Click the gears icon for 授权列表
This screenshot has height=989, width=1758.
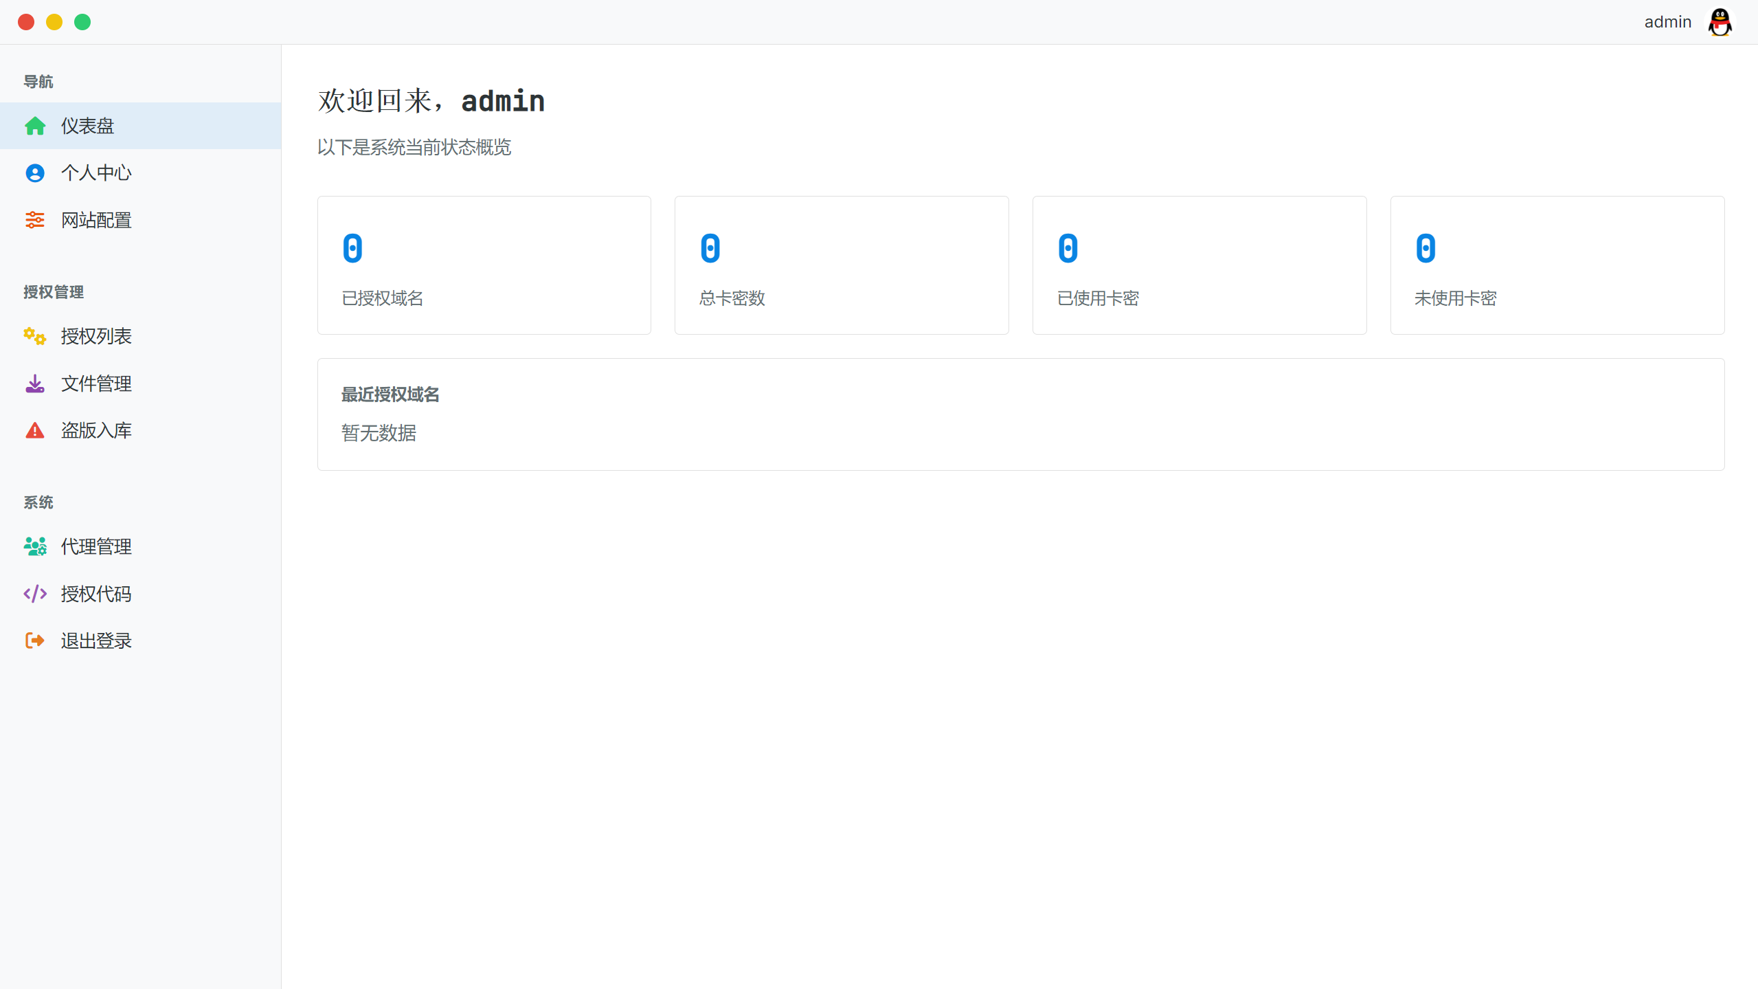34,336
